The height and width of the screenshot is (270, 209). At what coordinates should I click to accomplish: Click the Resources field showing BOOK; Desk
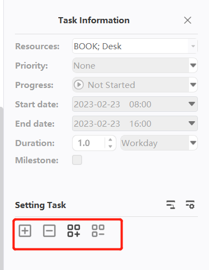130,46
